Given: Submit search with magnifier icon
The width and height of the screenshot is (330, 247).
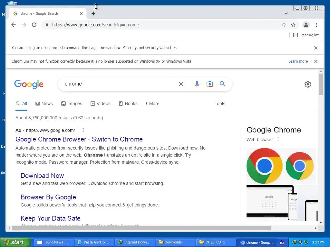Looking at the screenshot, I should [x=222, y=84].
